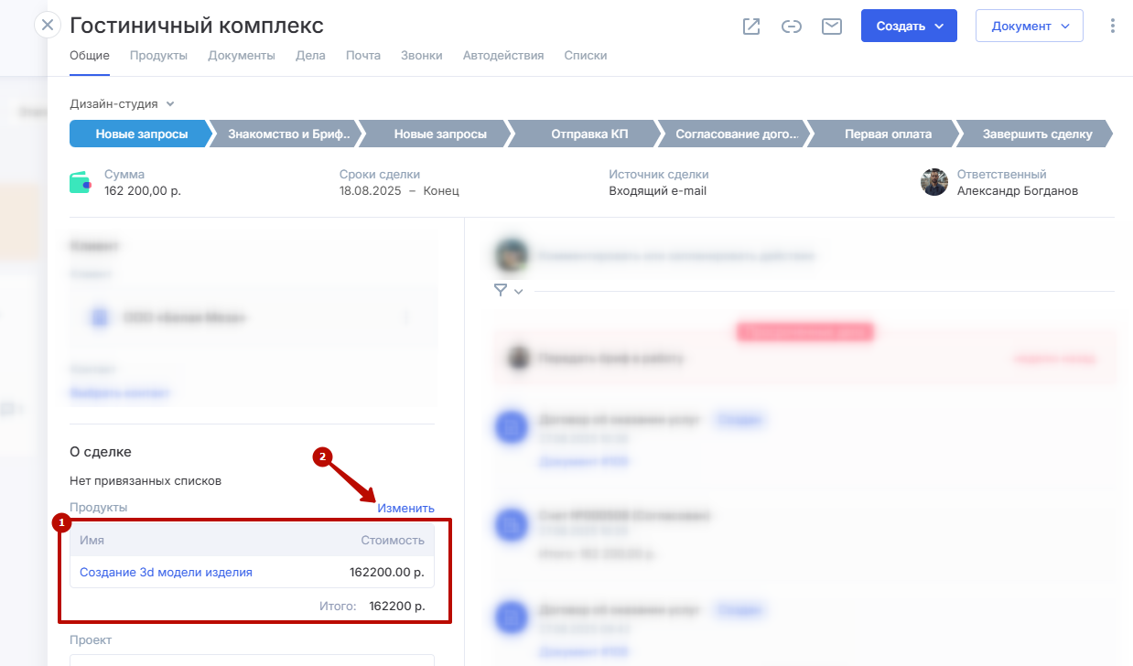Expand the Создать dropdown button
The width and height of the screenshot is (1133, 666).
tap(908, 27)
